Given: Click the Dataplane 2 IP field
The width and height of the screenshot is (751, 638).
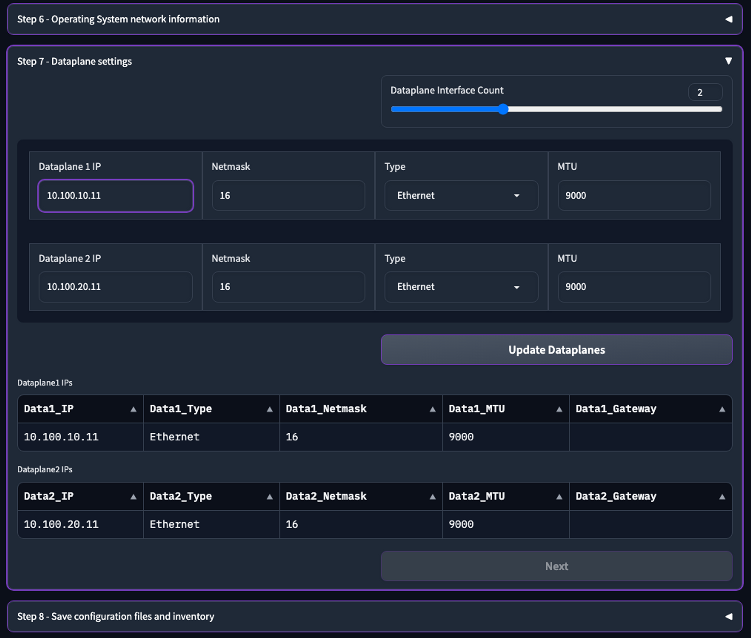Looking at the screenshot, I should 116,287.
